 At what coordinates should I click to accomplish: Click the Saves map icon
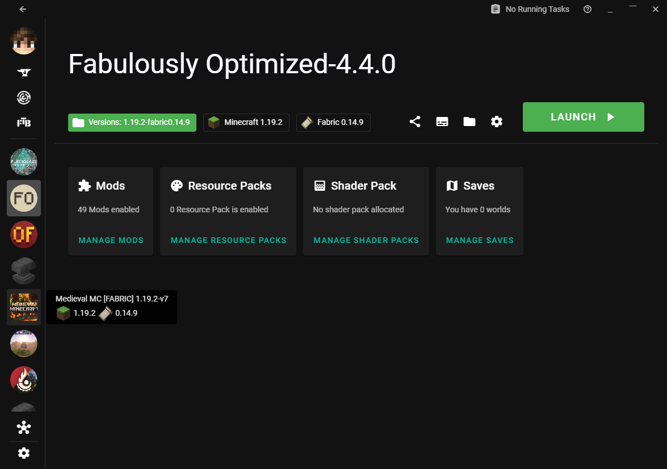[452, 186]
